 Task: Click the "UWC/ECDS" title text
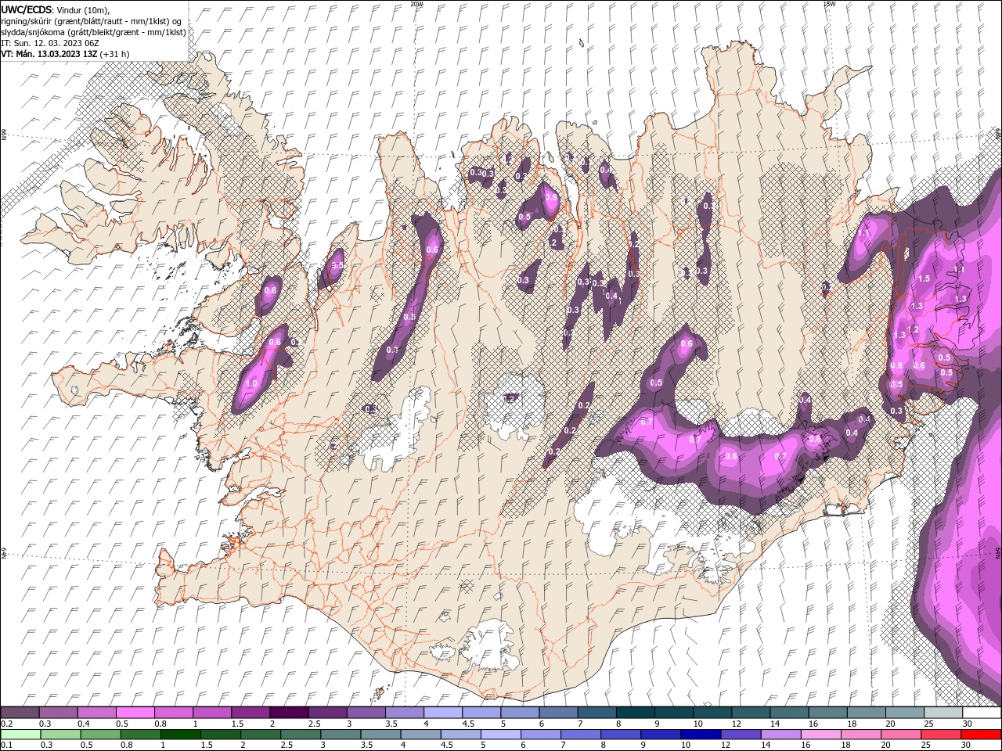click(x=26, y=9)
